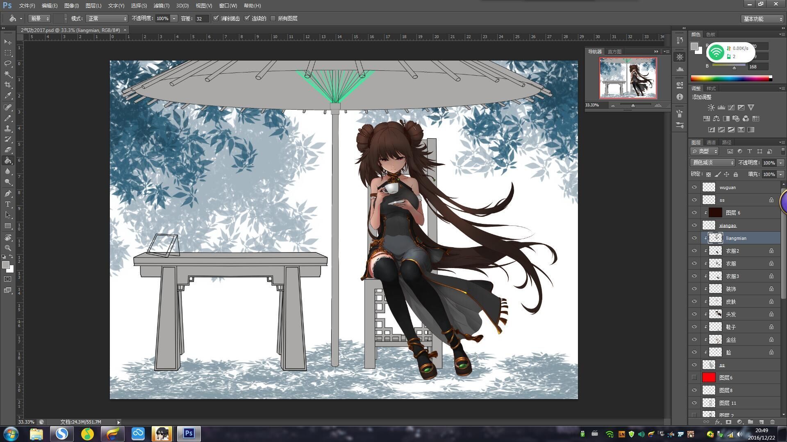Image resolution: width=787 pixels, height=442 pixels.
Task: Open the 滤镜(T) menu
Action: (161, 6)
